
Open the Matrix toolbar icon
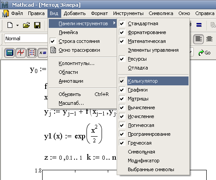(x=31, y=53)
